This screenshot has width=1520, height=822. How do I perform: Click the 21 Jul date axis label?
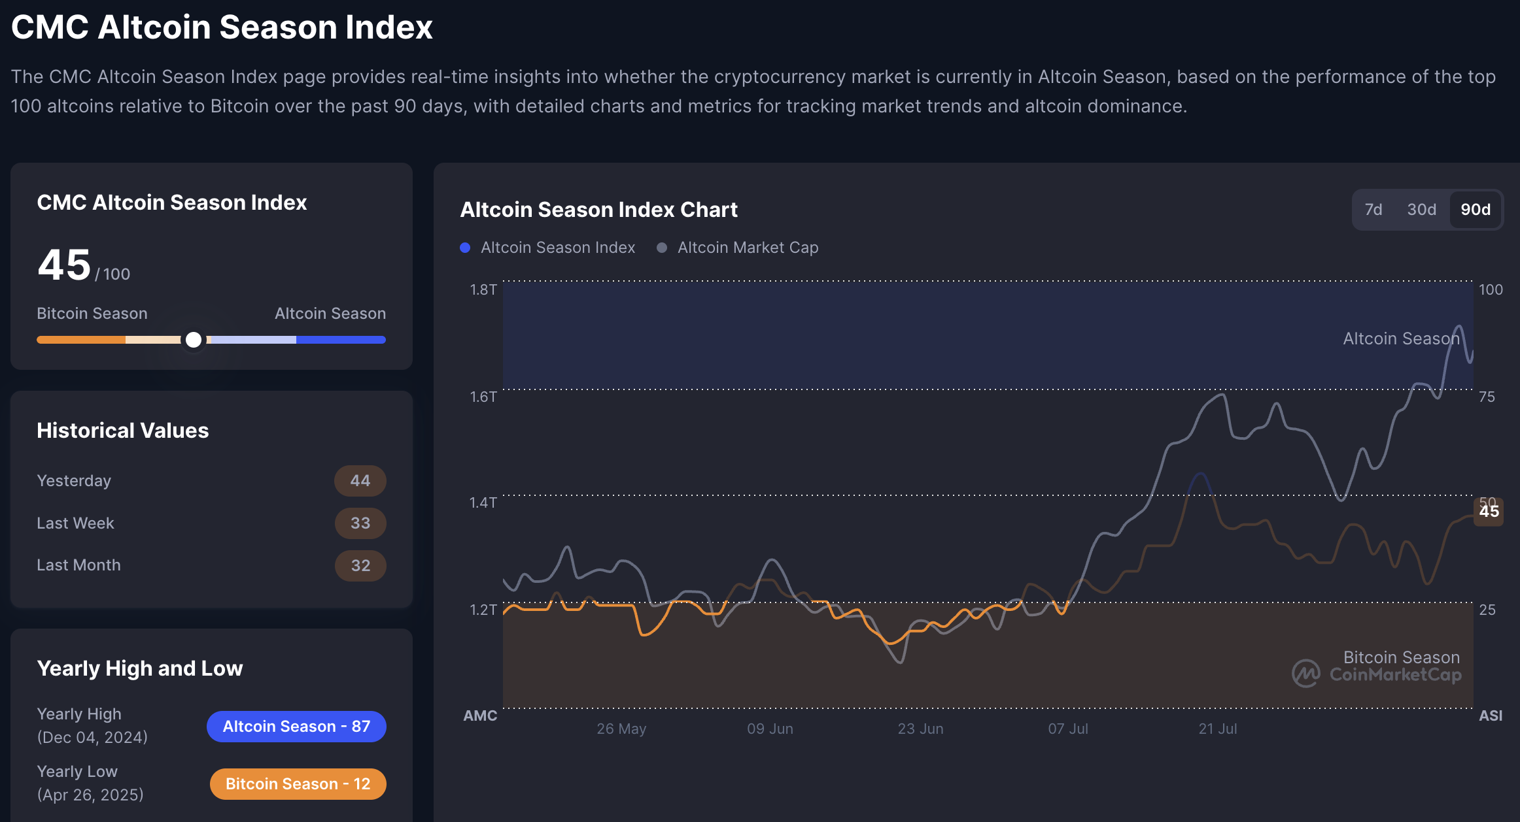[x=1217, y=729]
